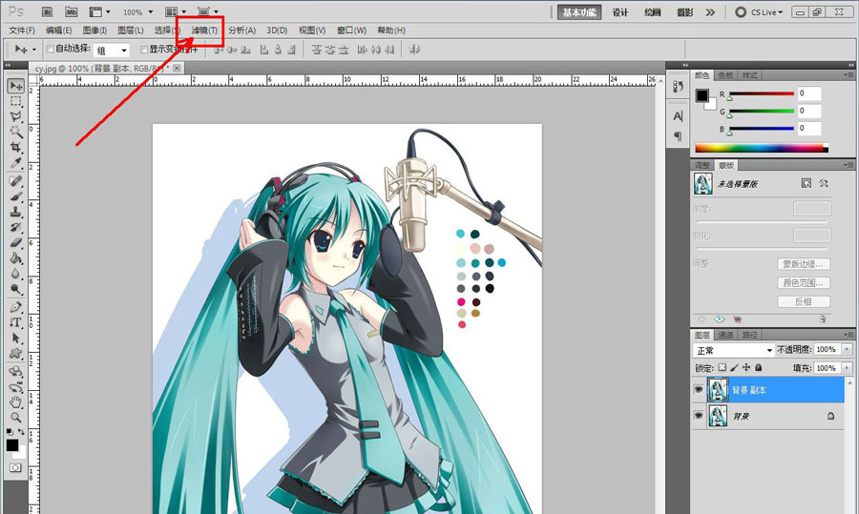This screenshot has width=859, height=514.
Task: Toggle lock transparent pixels
Action: [723, 367]
